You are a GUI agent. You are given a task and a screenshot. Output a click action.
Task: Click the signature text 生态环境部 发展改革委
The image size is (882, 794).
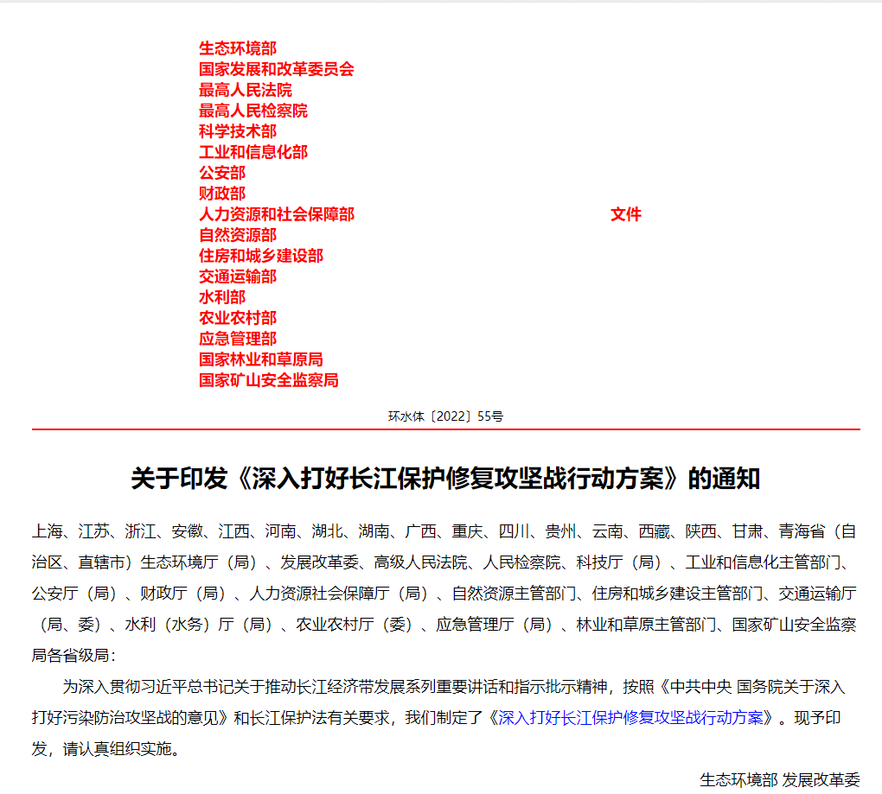(x=780, y=780)
